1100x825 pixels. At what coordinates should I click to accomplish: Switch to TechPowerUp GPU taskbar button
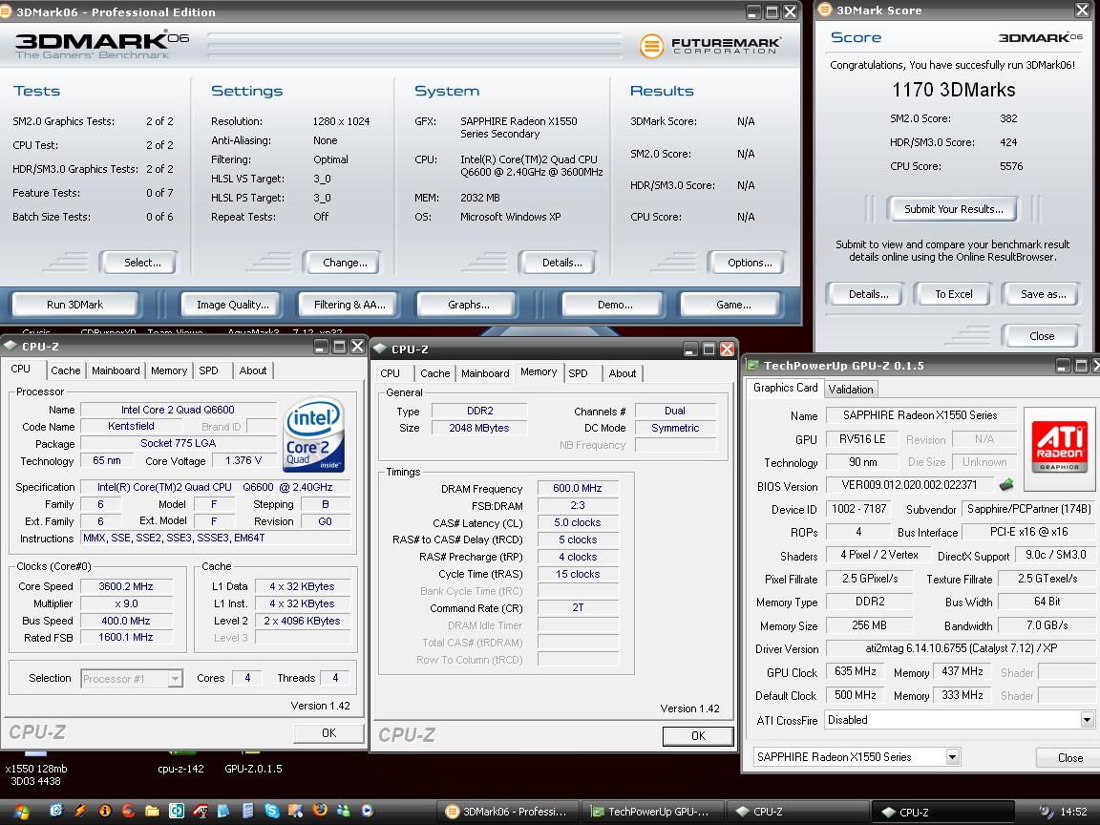tap(653, 812)
